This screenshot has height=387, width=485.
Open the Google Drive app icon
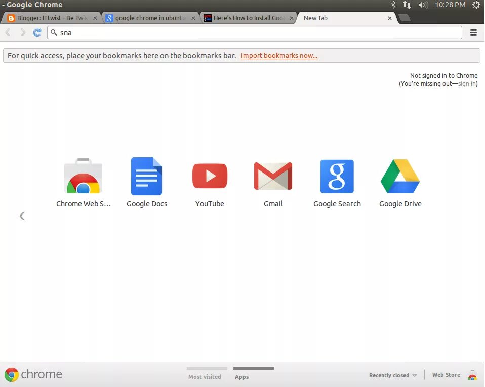tap(400, 176)
